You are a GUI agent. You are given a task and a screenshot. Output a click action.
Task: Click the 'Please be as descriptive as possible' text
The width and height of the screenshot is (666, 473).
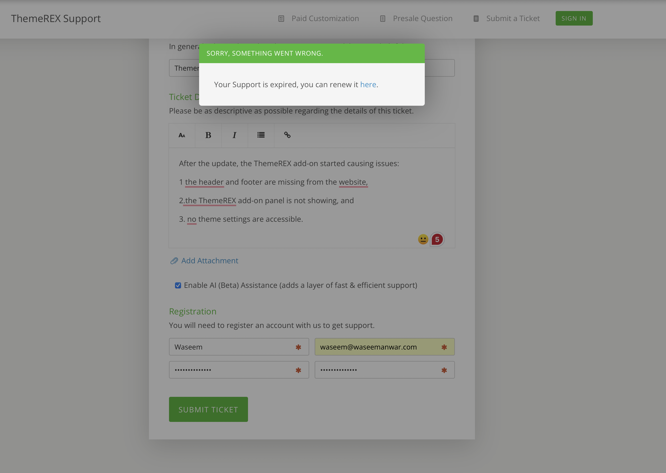(291, 111)
